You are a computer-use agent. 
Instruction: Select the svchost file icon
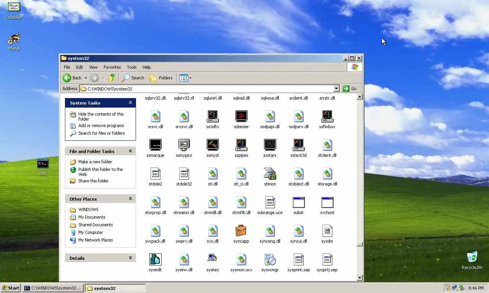327,202
